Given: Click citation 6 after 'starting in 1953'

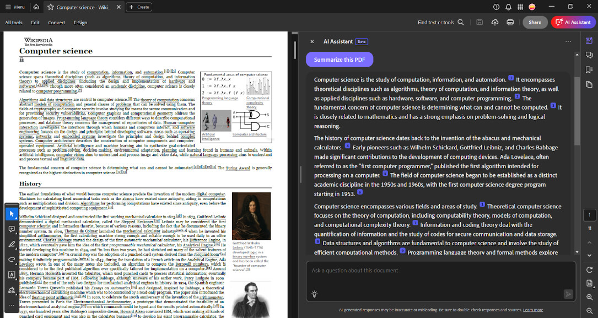Looking at the screenshot, I should coord(360,192).
